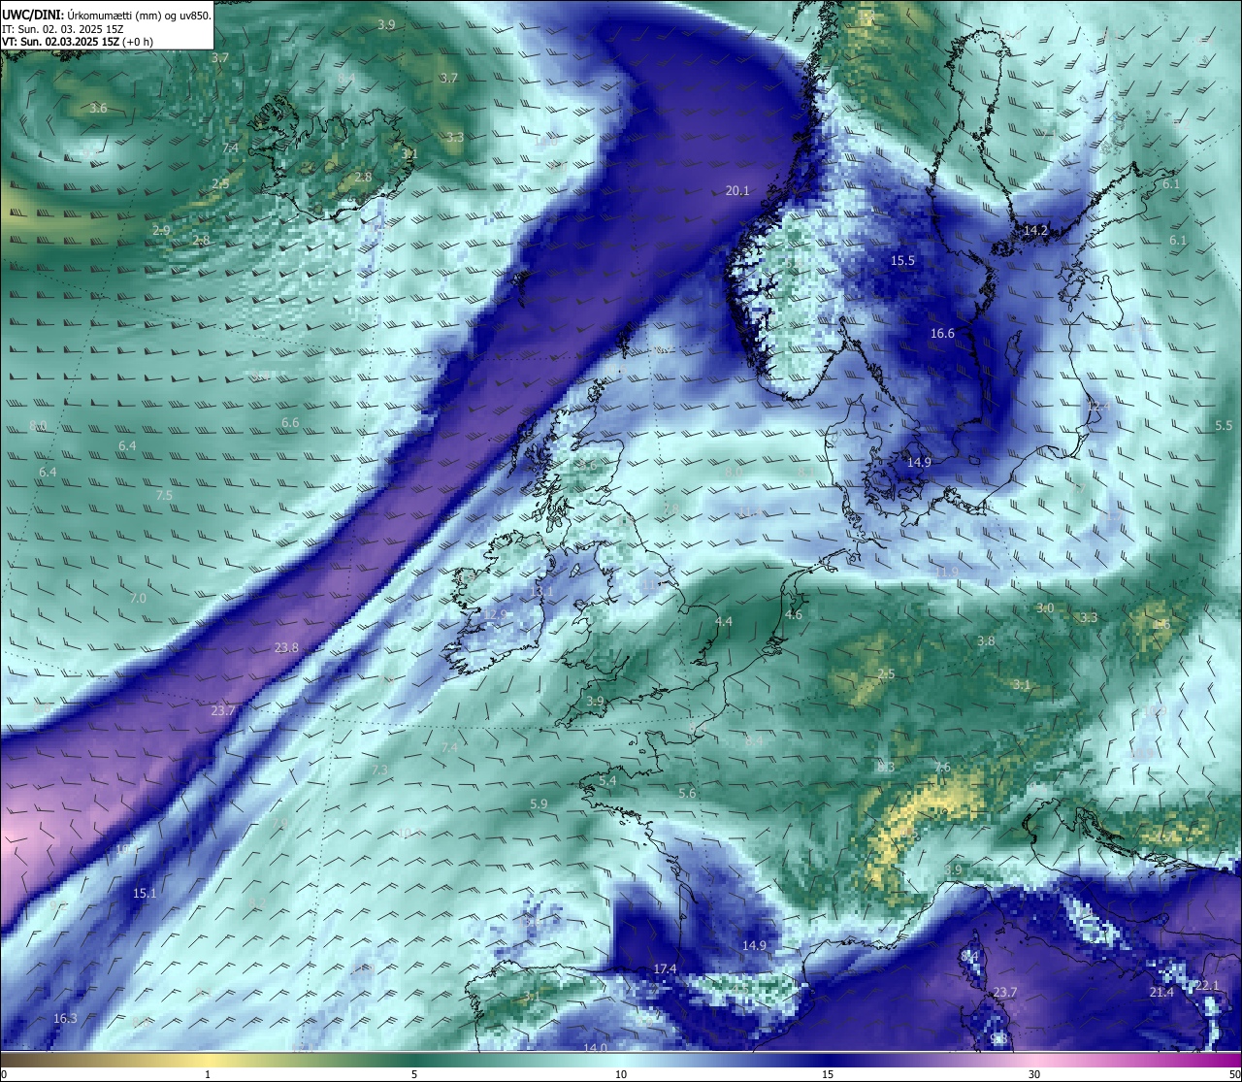The height and width of the screenshot is (1082, 1242).
Task: Click the 16.6 value label
Action: tap(942, 334)
